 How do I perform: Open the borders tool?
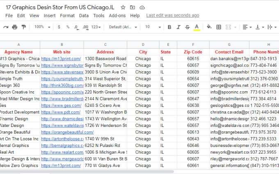point(219,27)
